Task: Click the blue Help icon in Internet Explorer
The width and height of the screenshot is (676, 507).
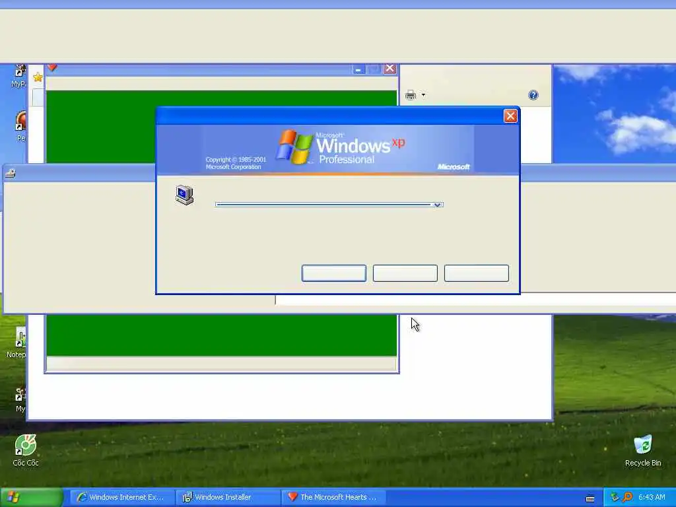Action: (533, 95)
